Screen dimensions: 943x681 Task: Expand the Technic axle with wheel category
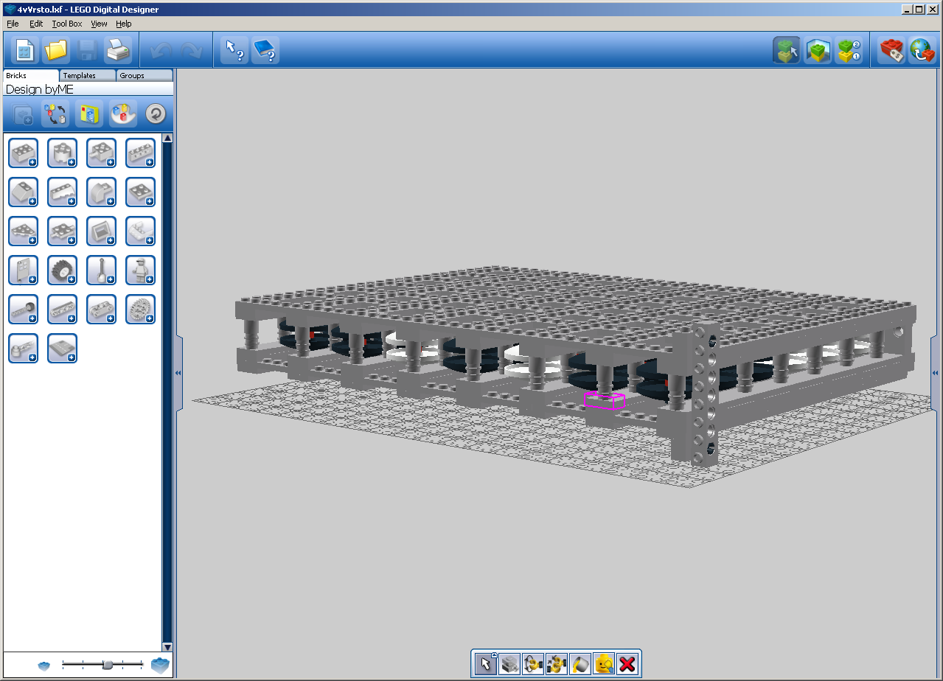coord(24,310)
